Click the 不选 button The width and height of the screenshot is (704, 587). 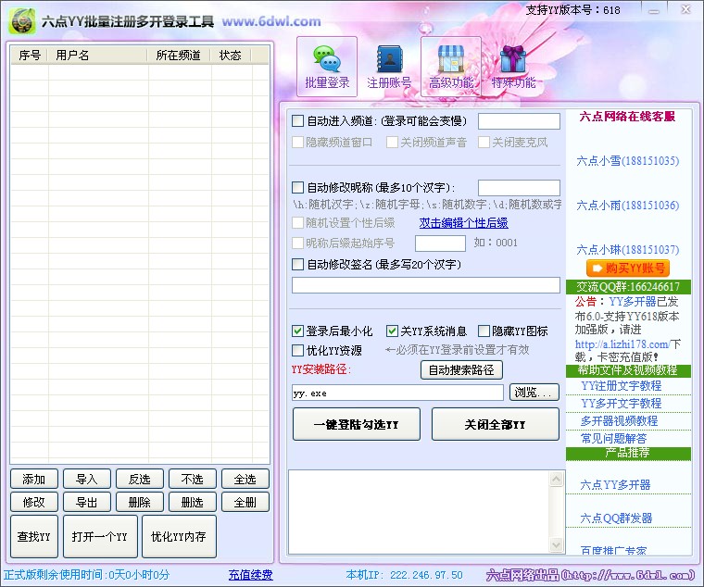[x=192, y=479]
